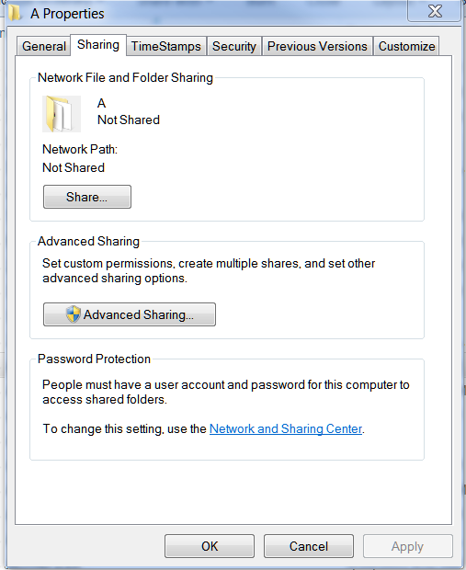Open the Previous Versions tab
The height and width of the screenshot is (570, 466).
[317, 46]
